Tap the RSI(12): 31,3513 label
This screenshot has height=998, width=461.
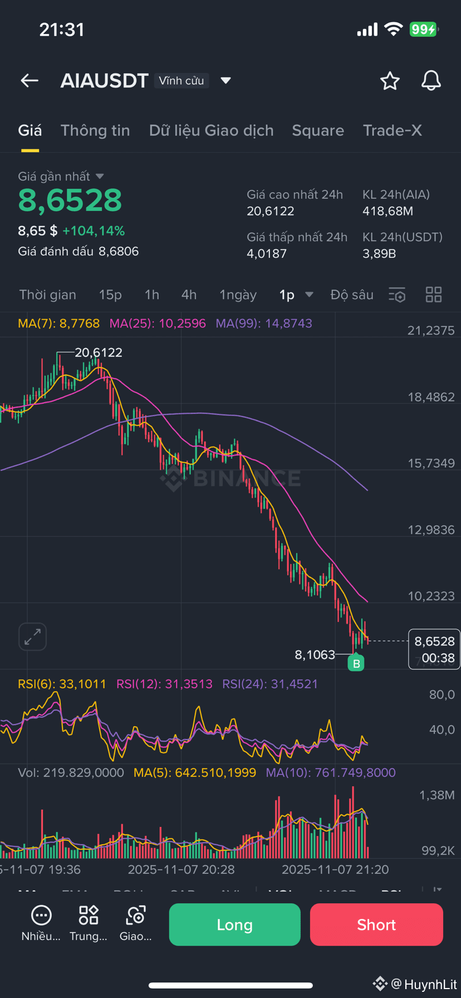tap(164, 684)
